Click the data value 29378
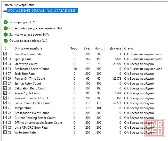This screenshot has width=168, height=141. (x=117, y=79)
